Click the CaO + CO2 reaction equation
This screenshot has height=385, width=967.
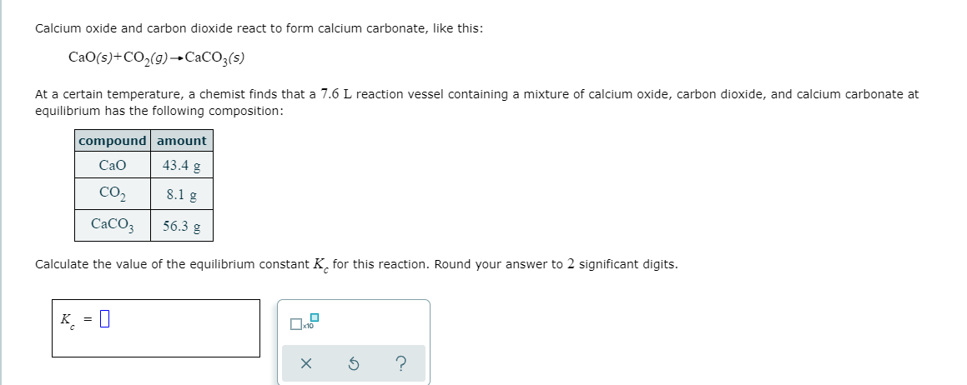pyautogui.click(x=157, y=57)
